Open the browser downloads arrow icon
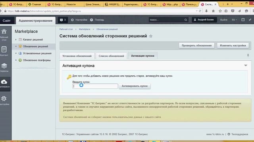 206,11
